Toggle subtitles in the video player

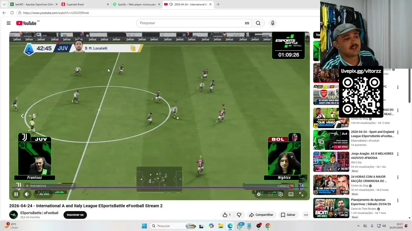tap(270, 194)
